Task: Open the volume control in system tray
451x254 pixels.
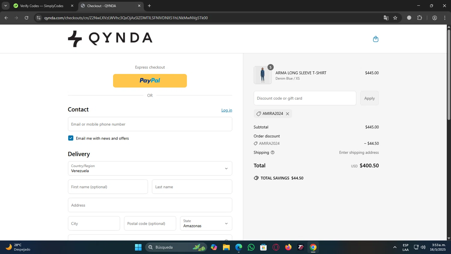Action: click(423, 247)
